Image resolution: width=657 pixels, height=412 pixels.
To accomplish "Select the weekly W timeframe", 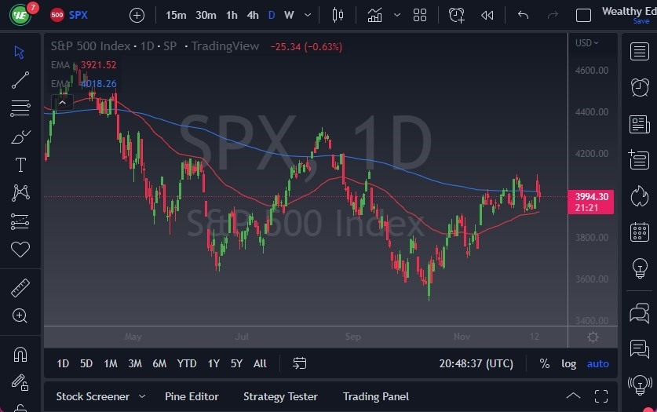I will pyautogui.click(x=289, y=16).
